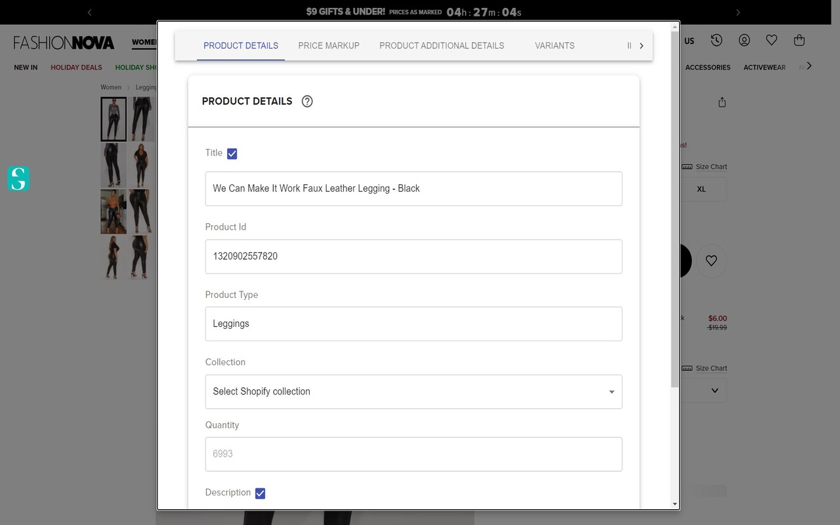Viewport: 840px width, 525px height.
Task: Open the Accessories category
Action: 707,67
